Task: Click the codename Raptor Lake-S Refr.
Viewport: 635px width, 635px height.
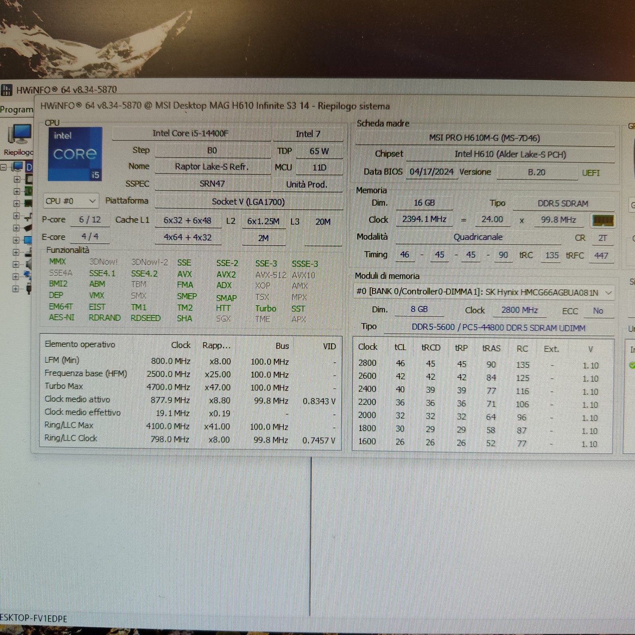Action: (212, 167)
